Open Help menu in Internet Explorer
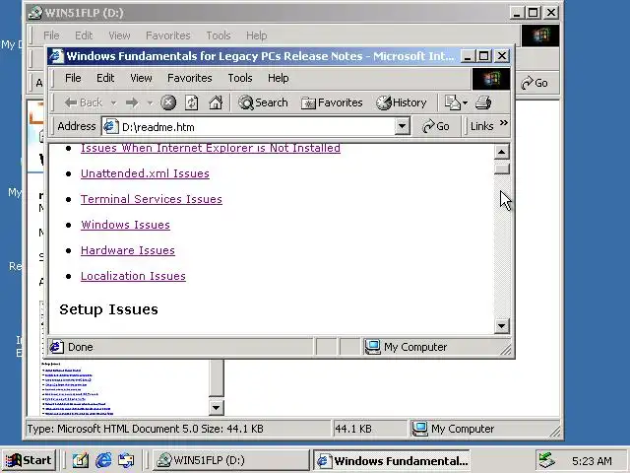This screenshot has width=630, height=473. click(278, 78)
